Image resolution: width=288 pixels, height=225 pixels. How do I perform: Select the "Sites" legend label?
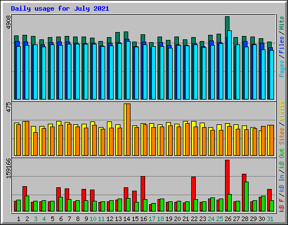tap(282, 136)
